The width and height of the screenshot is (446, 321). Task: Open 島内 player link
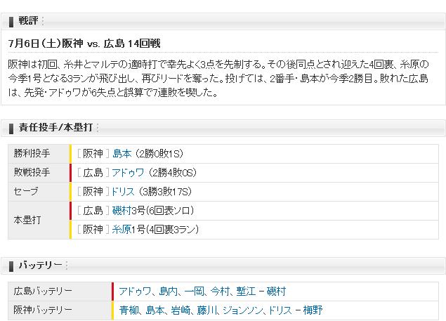click(169, 291)
